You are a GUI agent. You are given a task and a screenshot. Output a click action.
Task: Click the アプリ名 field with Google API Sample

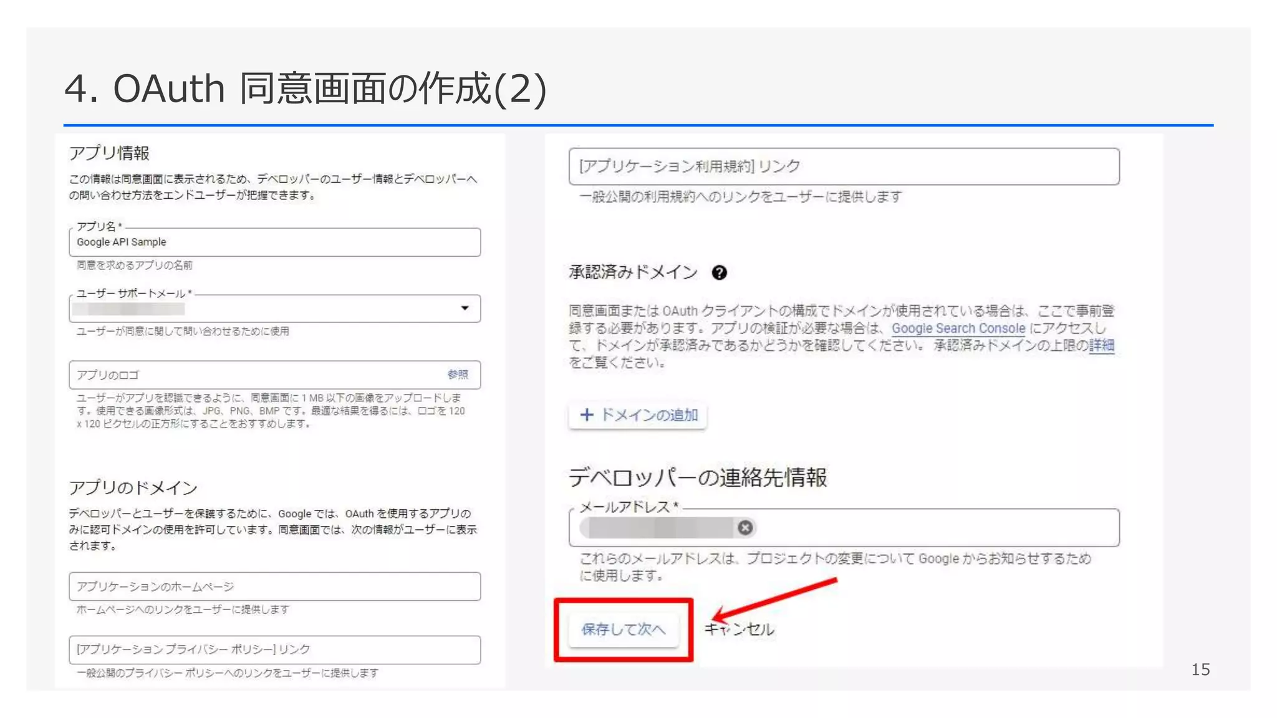[x=274, y=242]
